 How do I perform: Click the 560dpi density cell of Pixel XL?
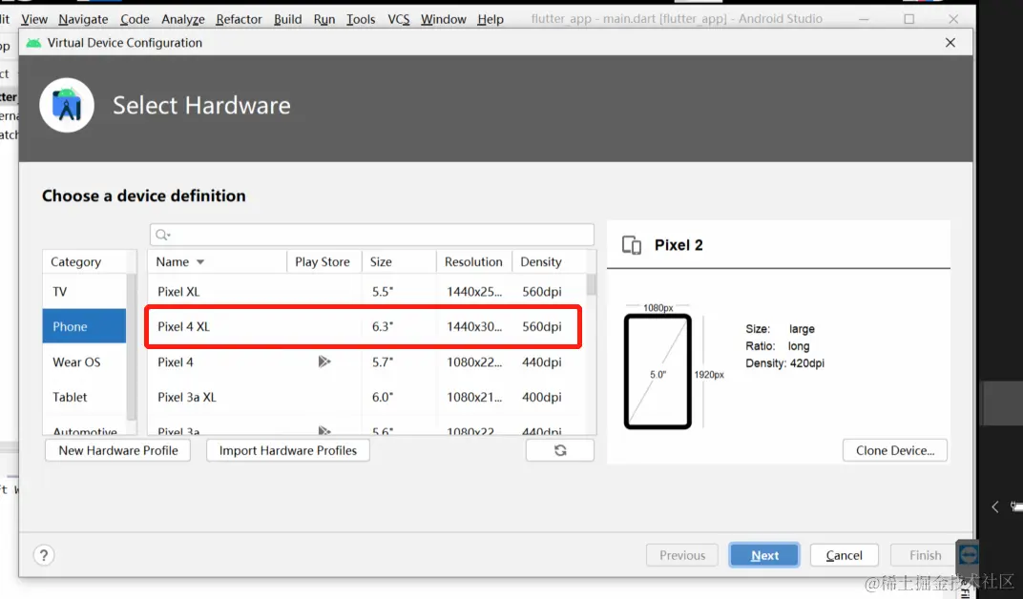(x=541, y=291)
